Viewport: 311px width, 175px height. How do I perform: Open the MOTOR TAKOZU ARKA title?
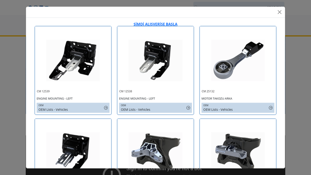(x=217, y=98)
